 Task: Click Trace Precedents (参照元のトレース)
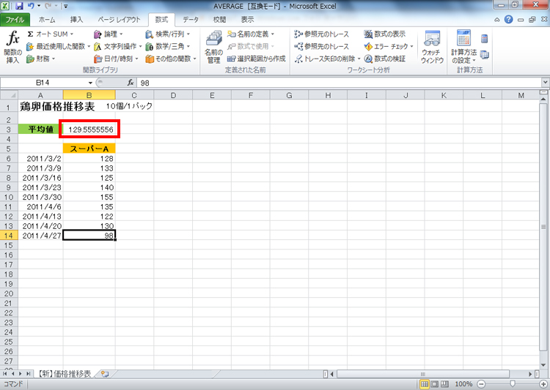pyautogui.click(x=322, y=34)
